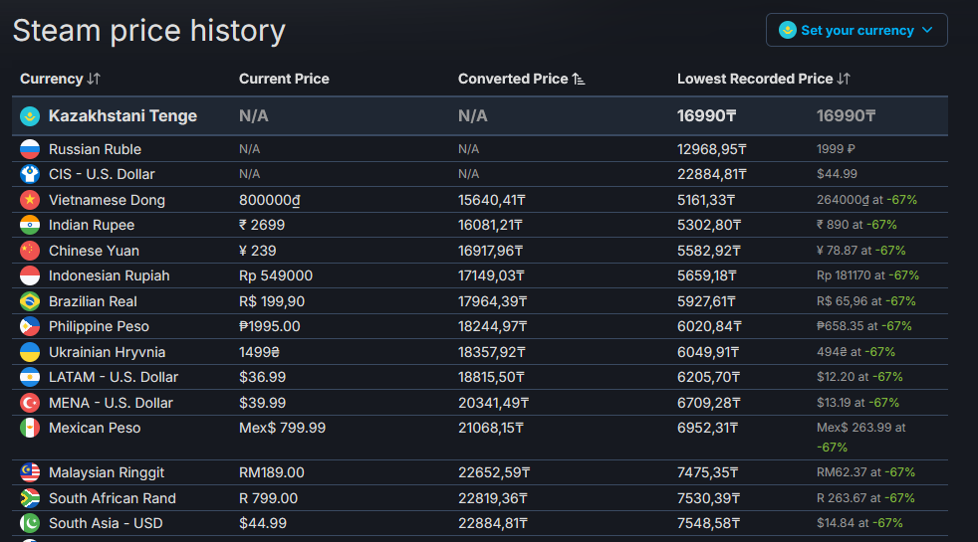Sort by Lowest Recorded Price column header

coord(764,80)
